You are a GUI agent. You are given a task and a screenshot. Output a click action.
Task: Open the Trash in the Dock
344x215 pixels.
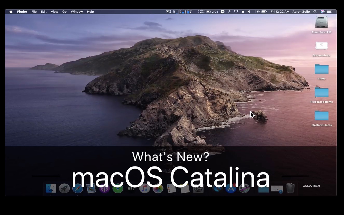click(290, 188)
